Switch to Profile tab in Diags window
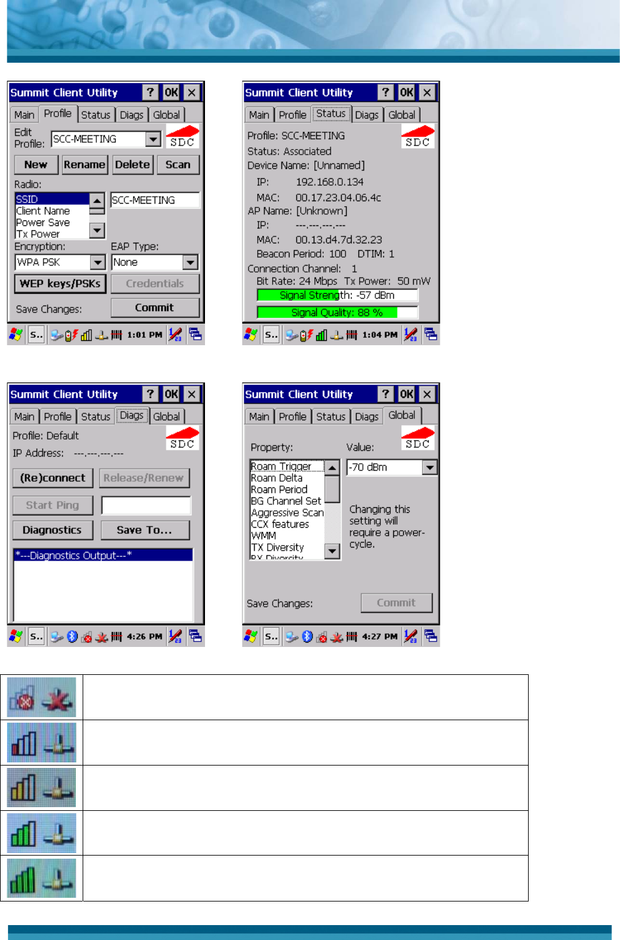Image resolution: width=620 pixels, height=940 pixels. click(58, 417)
